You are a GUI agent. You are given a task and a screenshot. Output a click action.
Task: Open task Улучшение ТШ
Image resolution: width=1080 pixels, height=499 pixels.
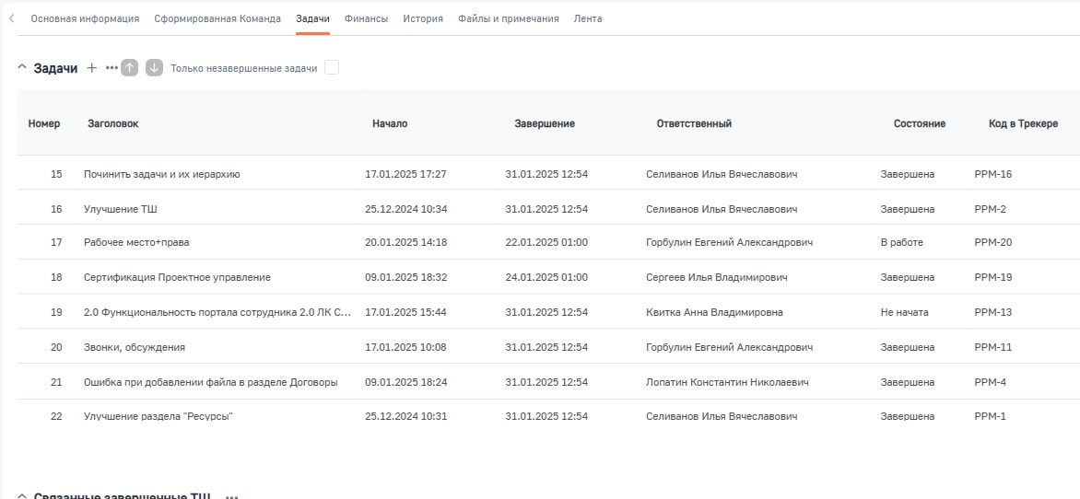pyautogui.click(x=121, y=209)
